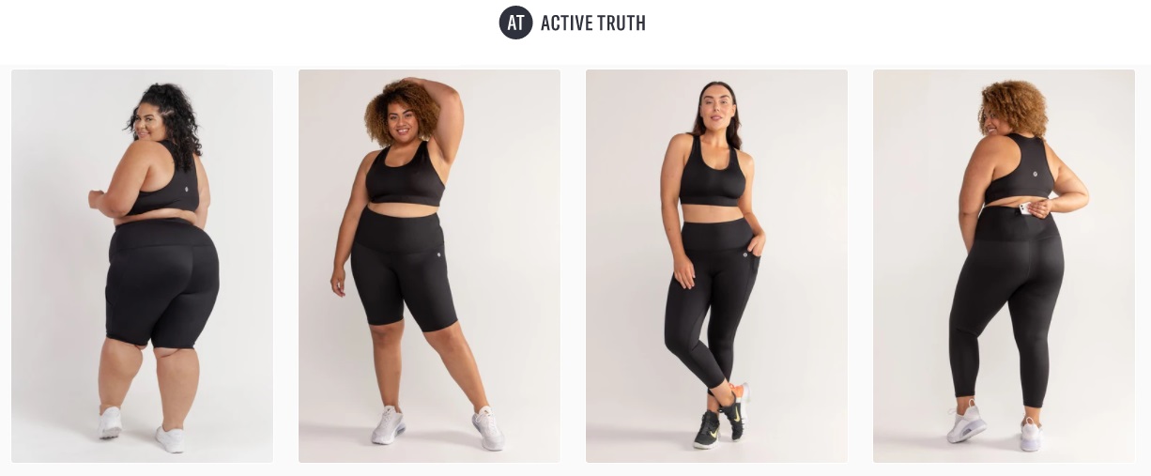Click the black sports bra in the second photo
The height and width of the screenshot is (476, 1151).
[405, 177]
